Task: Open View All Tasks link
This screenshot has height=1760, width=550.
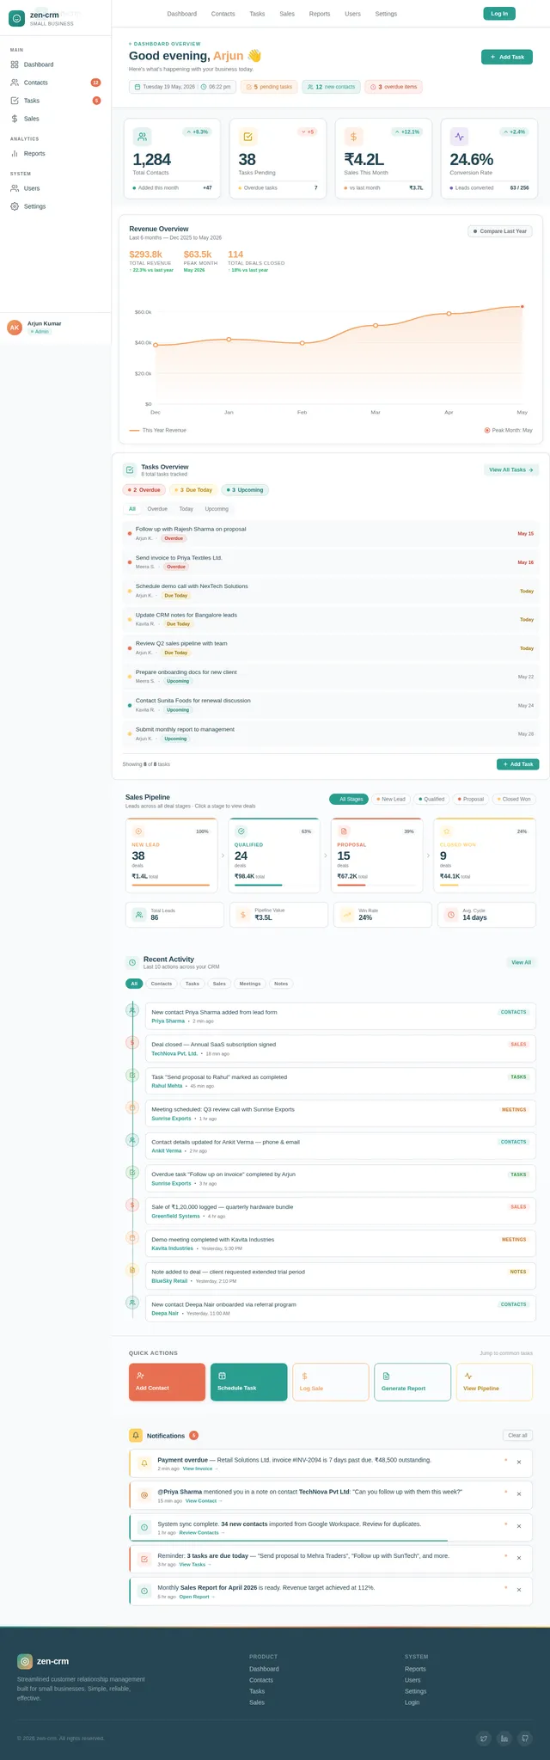Action: coord(512,470)
